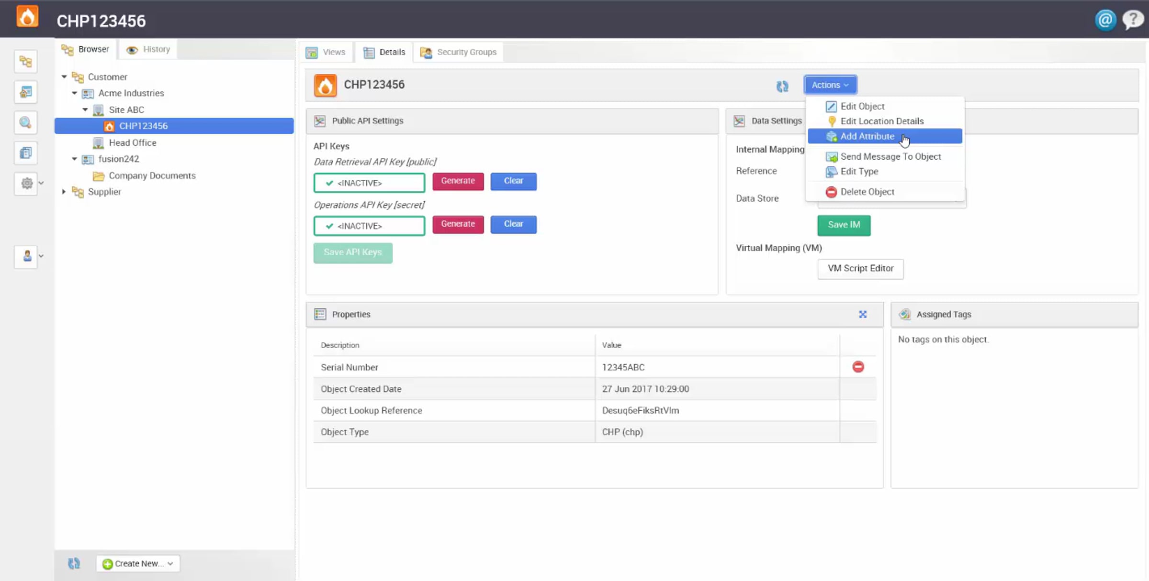
Task: Expand the Supplier tree node
Action: (64, 192)
